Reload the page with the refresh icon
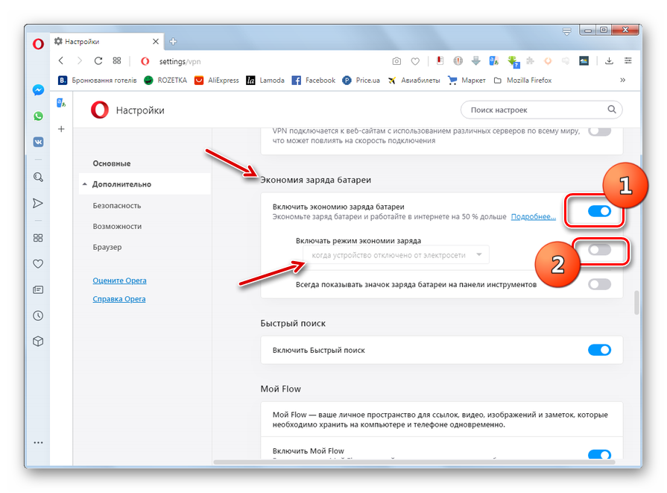The image size is (667, 493). (98, 61)
